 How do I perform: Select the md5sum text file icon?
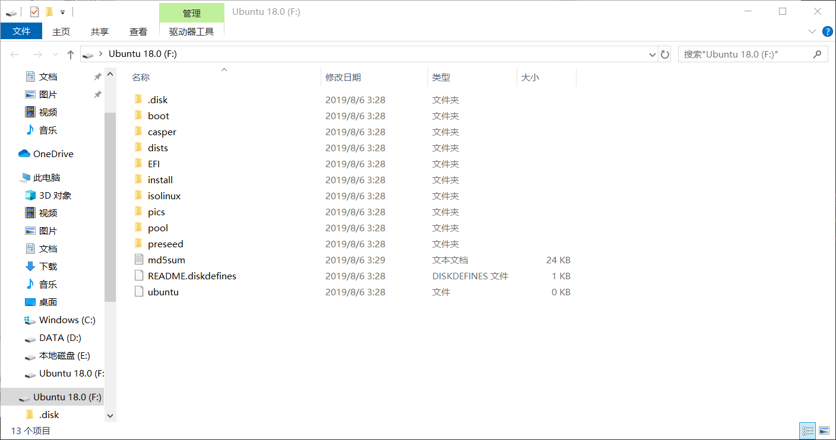(138, 260)
